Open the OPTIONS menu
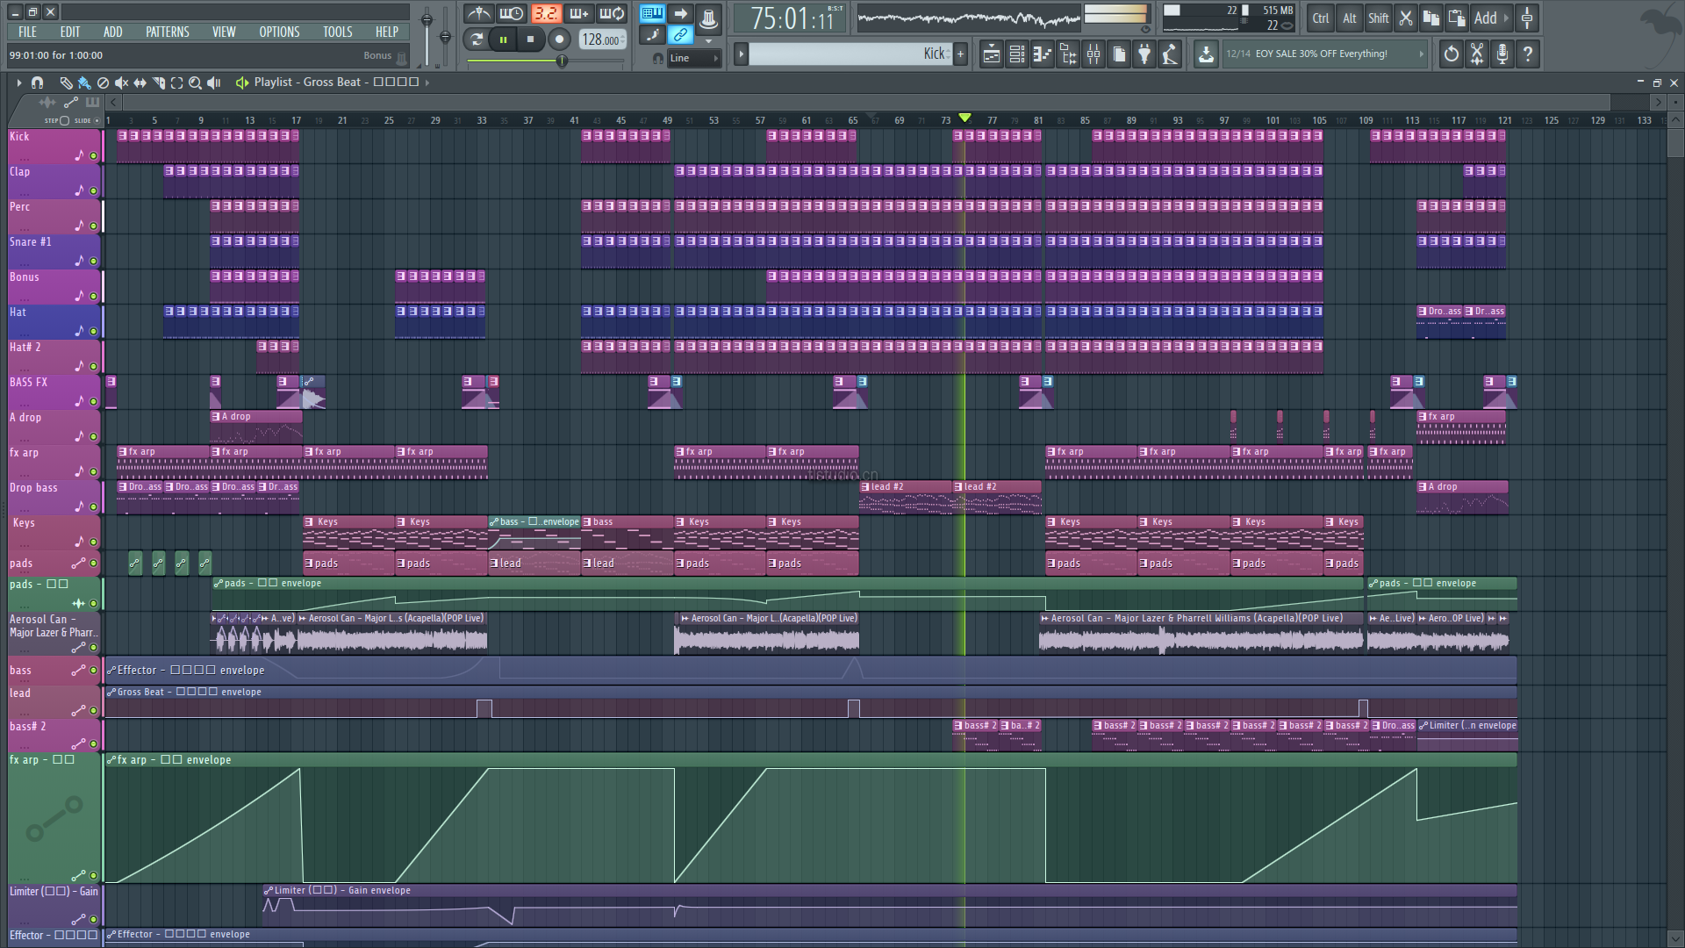The width and height of the screenshot is (1685, 948). click(279, 32)
